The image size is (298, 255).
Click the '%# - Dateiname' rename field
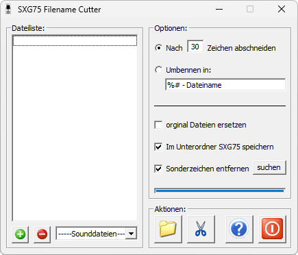click(x=225, y=85)
